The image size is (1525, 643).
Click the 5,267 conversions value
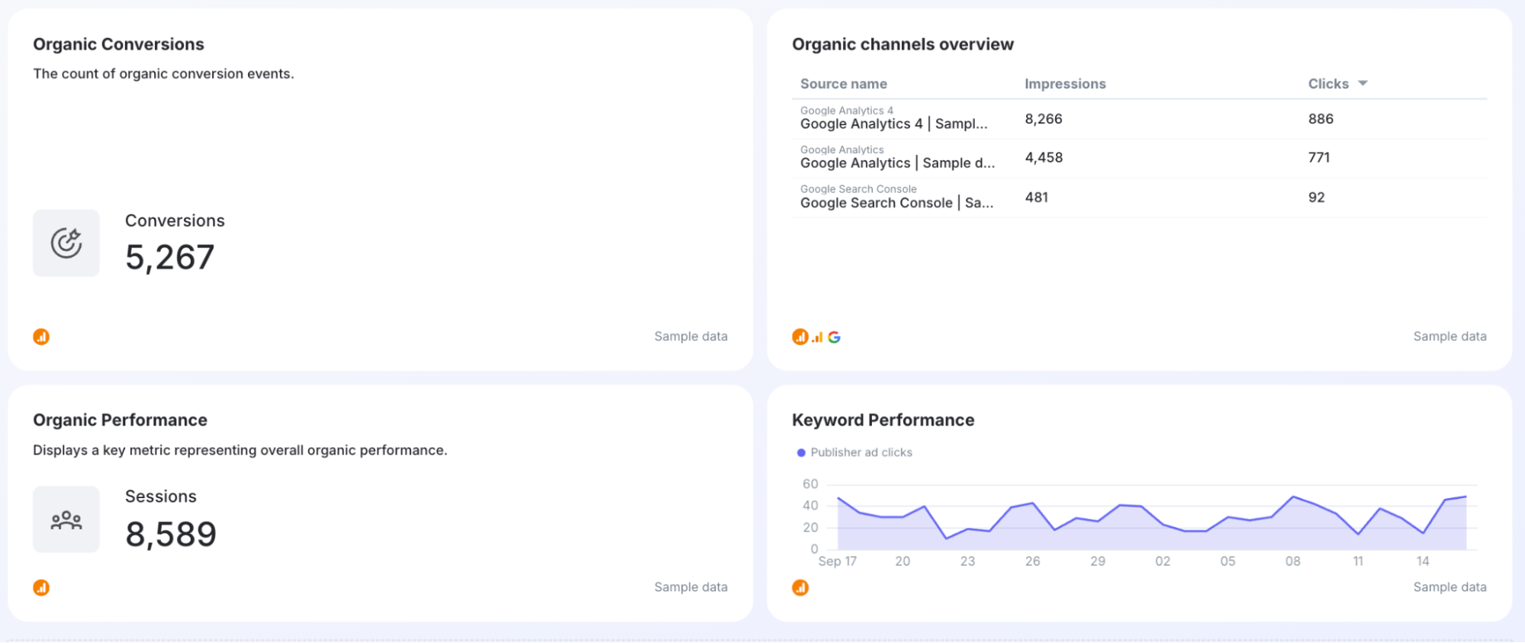coord(170,258)
